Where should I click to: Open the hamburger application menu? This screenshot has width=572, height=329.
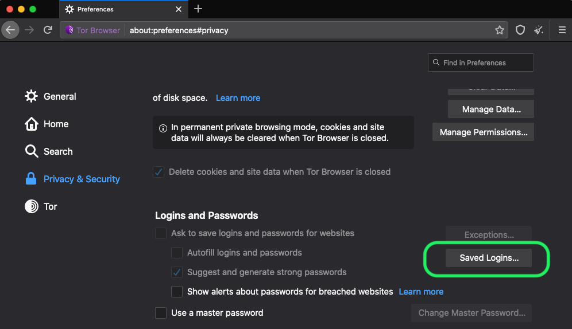point(562,30)
